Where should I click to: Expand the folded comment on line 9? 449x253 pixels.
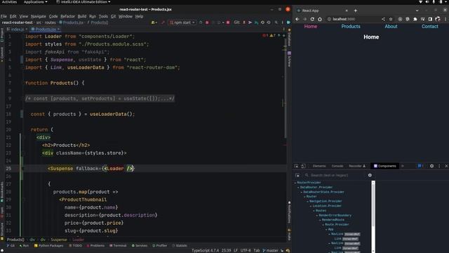pyautogui.click(x=100, y=98)
